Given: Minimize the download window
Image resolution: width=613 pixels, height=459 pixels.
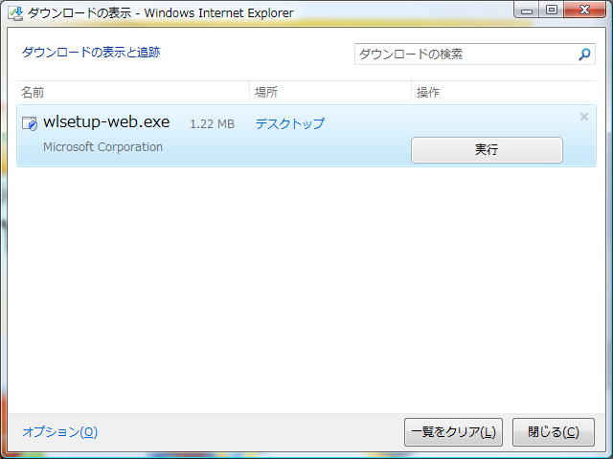Looking at the screenshot, I should click(x=527, y=10).
